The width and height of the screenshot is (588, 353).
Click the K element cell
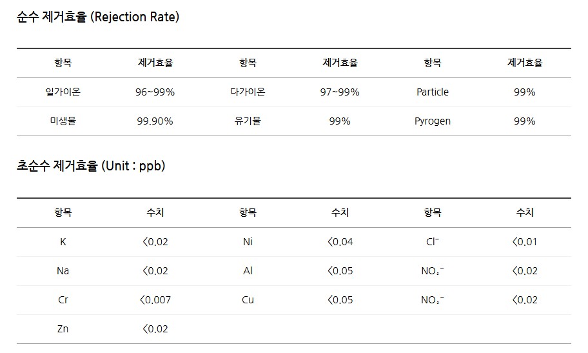pos(63,242)
